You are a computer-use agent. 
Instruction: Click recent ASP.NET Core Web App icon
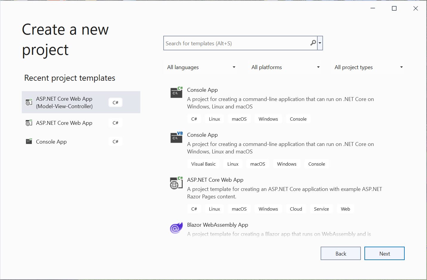tap(29, 123)
